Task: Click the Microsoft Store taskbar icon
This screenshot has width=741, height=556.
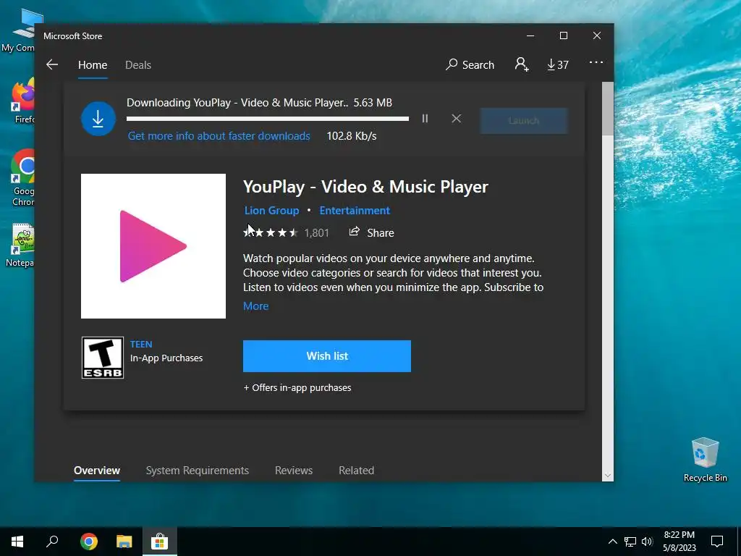Action: point(160,542)
